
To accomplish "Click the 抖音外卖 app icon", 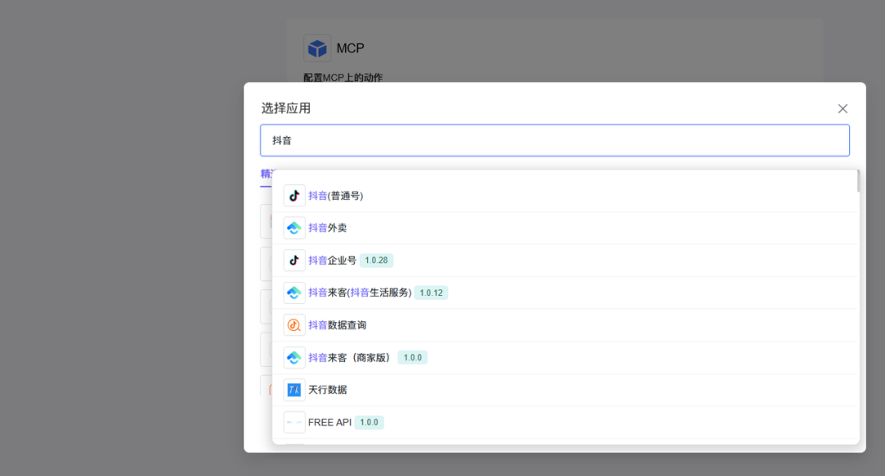I will [294, 228].
